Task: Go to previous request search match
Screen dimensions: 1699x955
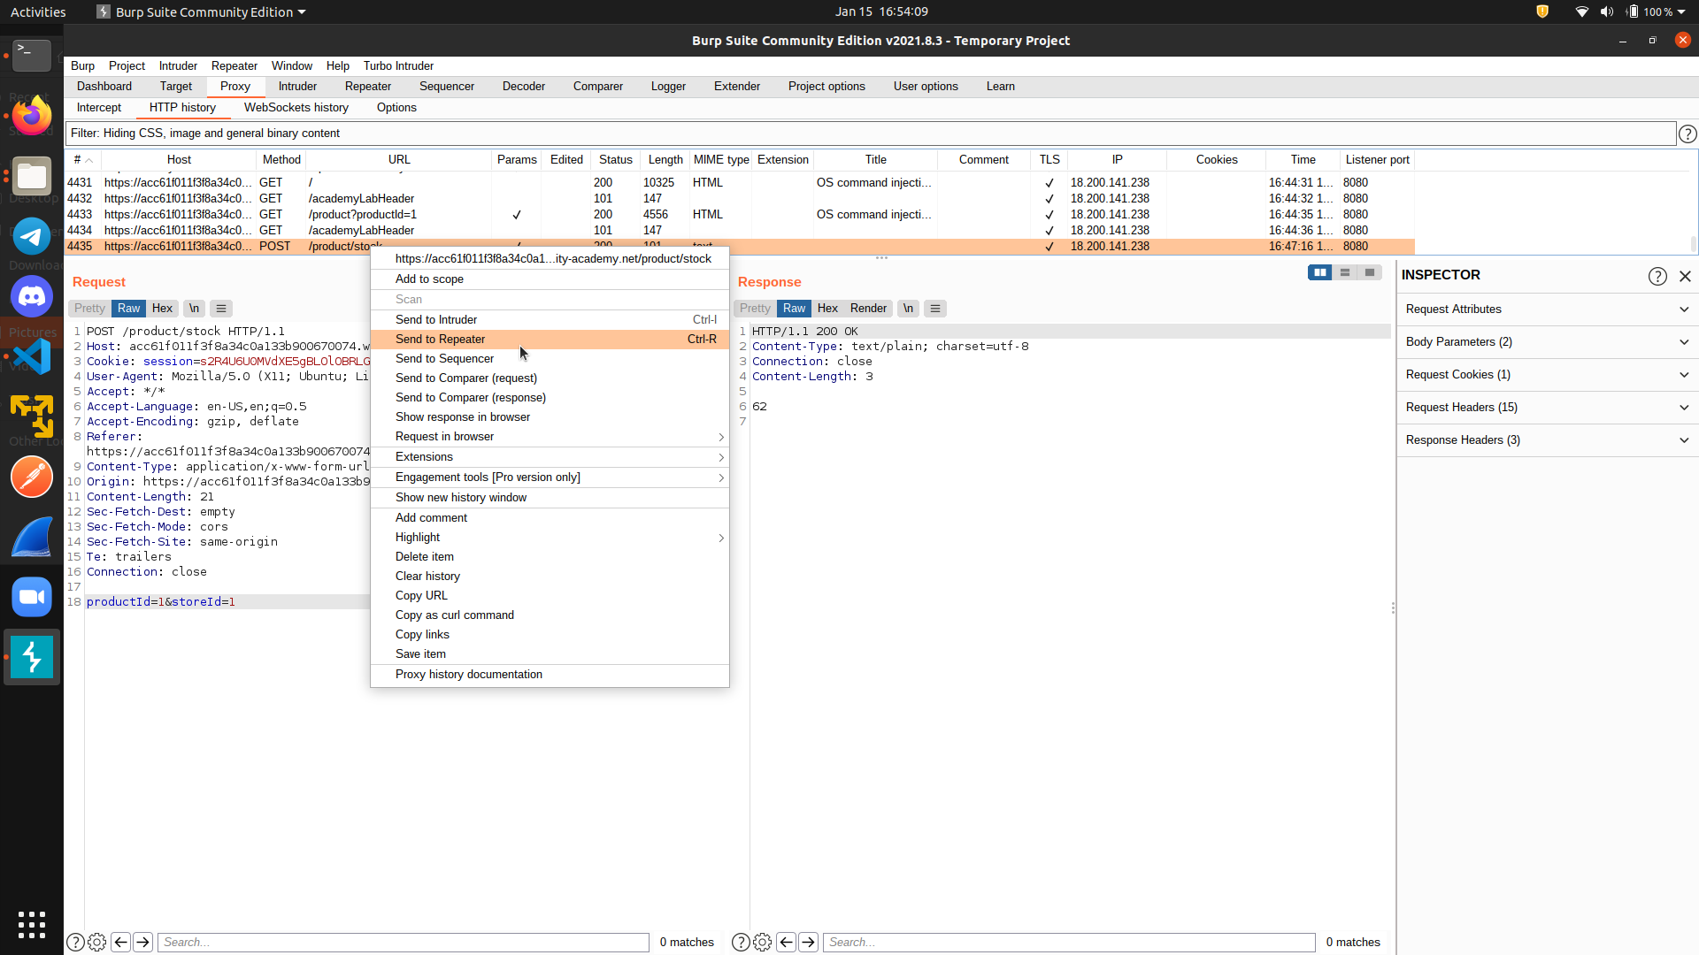Action: tap(121, 942)
